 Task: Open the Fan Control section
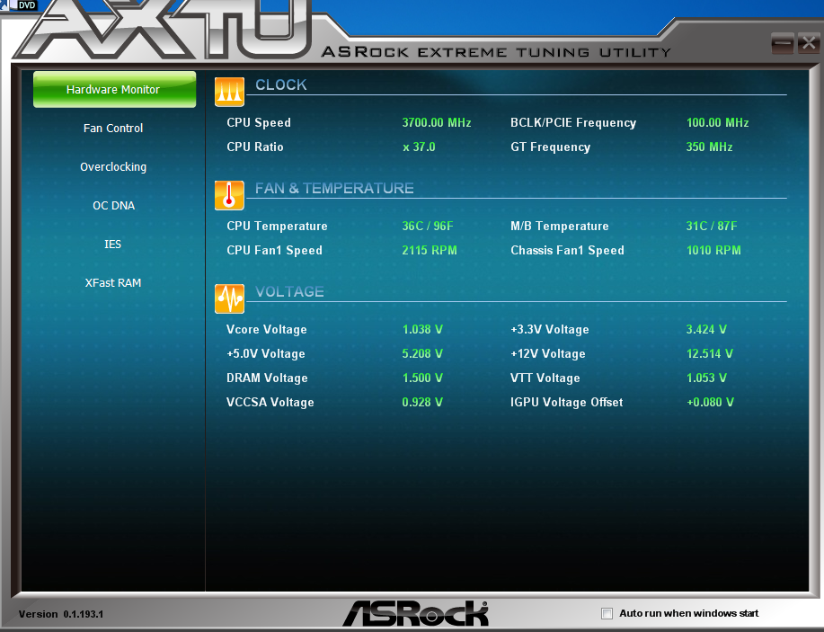point(113,129)
